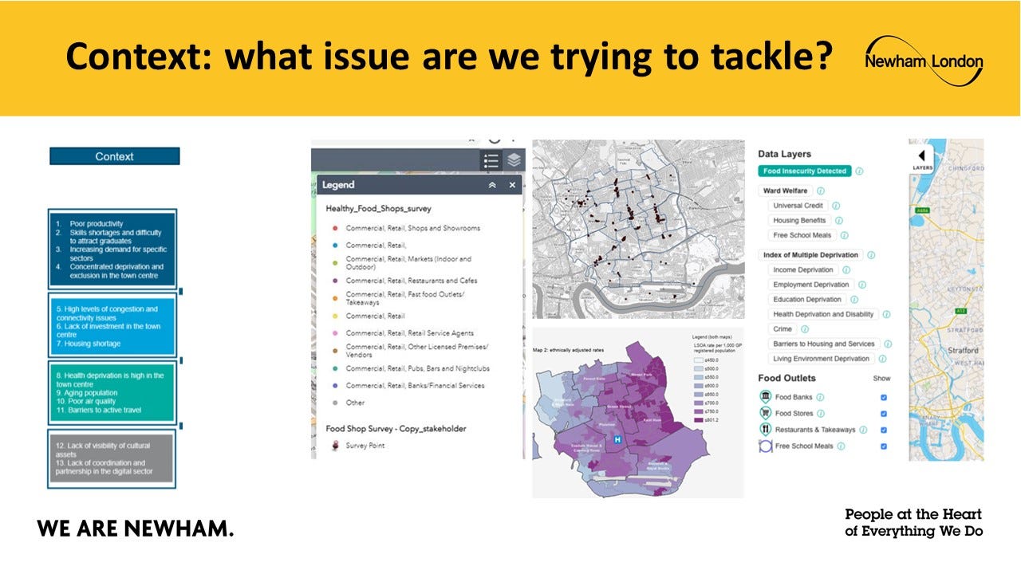Click the Food Stores cart marker icon
Image resolution: width=1021 pixels, height=574 pixels.
766,413
